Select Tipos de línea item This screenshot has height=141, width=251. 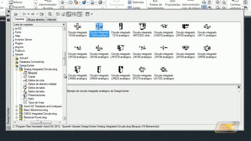tap(36, 103)
